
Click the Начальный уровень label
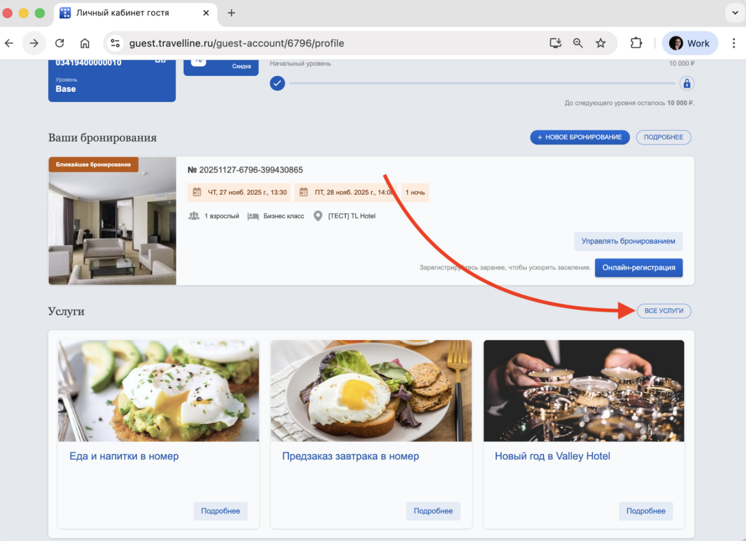(300, 64)
